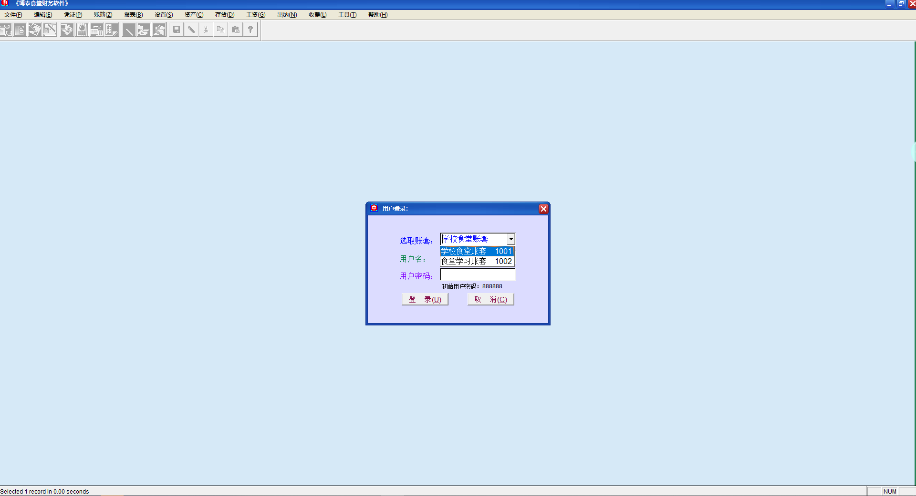916x496 pixels.
Task: Close the 用户登录 dialog
Action: click(543, 209)
